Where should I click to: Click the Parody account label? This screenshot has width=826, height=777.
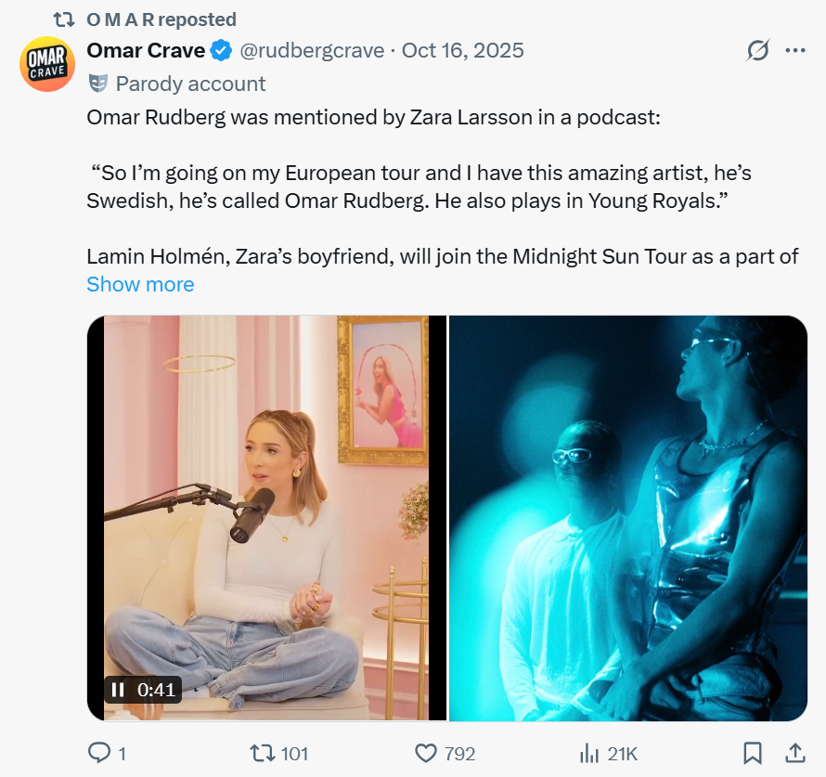[x=190, y=84]
